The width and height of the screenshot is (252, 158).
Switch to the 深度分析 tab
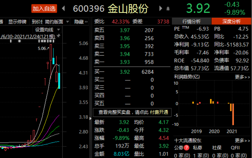click(231, 21)
